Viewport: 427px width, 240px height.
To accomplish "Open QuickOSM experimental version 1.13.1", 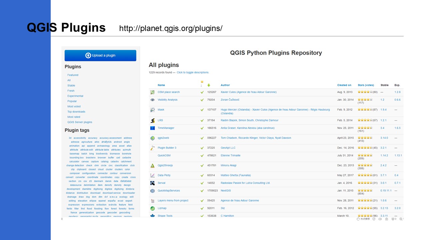I will (x=398, y=156).
